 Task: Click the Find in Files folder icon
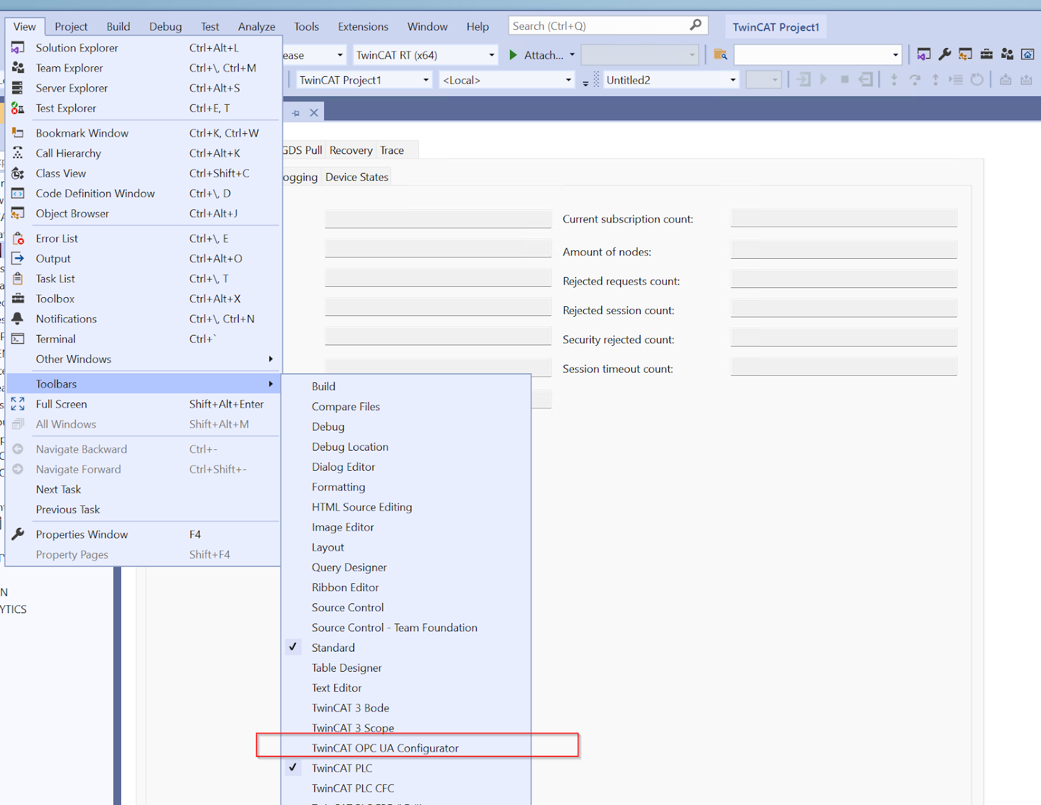[x=720, y=55]
